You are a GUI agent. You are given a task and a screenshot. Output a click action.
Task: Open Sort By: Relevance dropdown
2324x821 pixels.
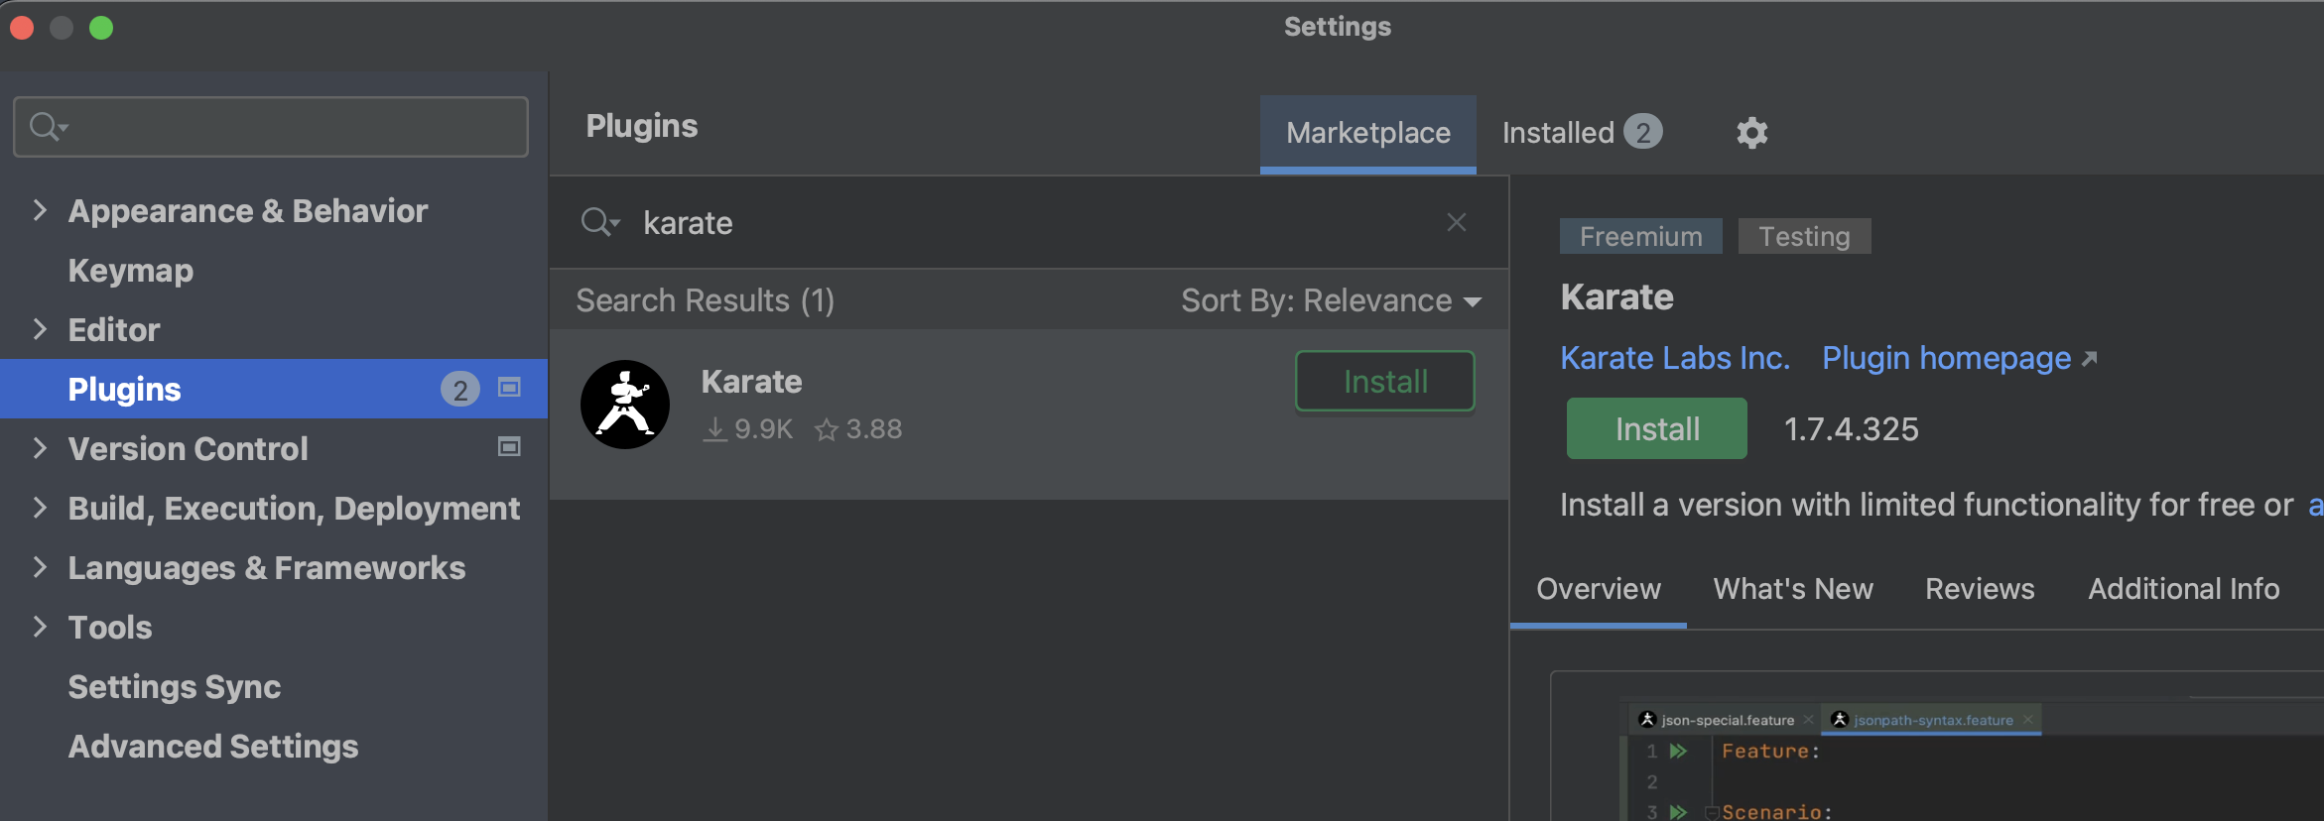[1331, 300]
